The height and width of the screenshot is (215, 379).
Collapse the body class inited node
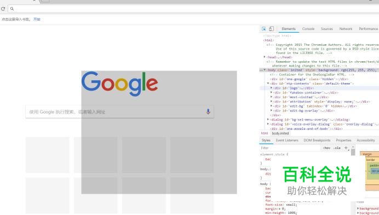[265, 70]
